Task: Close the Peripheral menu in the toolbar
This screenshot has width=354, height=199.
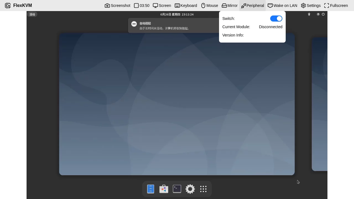Action: [x=253, y=6]
